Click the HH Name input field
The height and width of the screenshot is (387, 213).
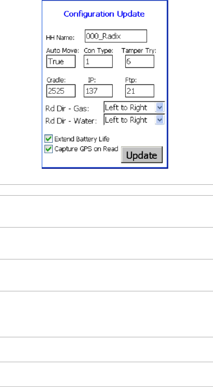coord(116,36)
